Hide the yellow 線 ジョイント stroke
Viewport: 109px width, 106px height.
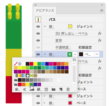tap(38, 27)
